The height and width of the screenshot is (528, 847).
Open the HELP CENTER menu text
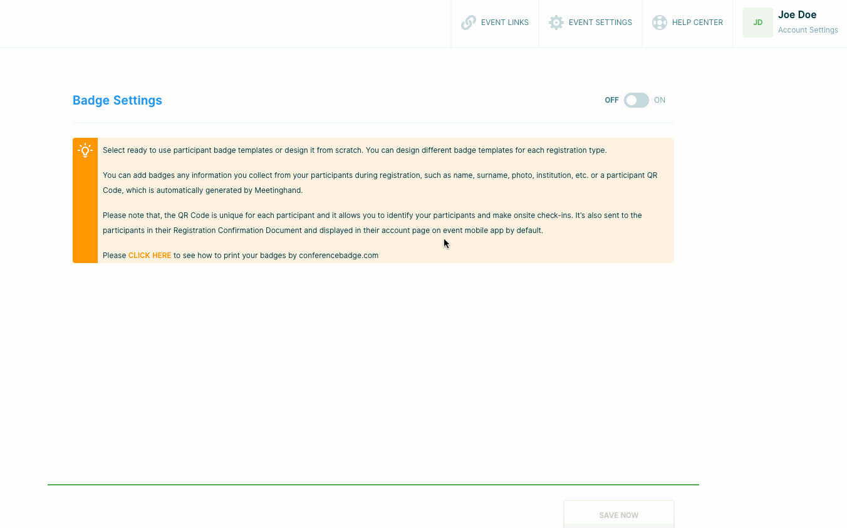coord(697,23)
